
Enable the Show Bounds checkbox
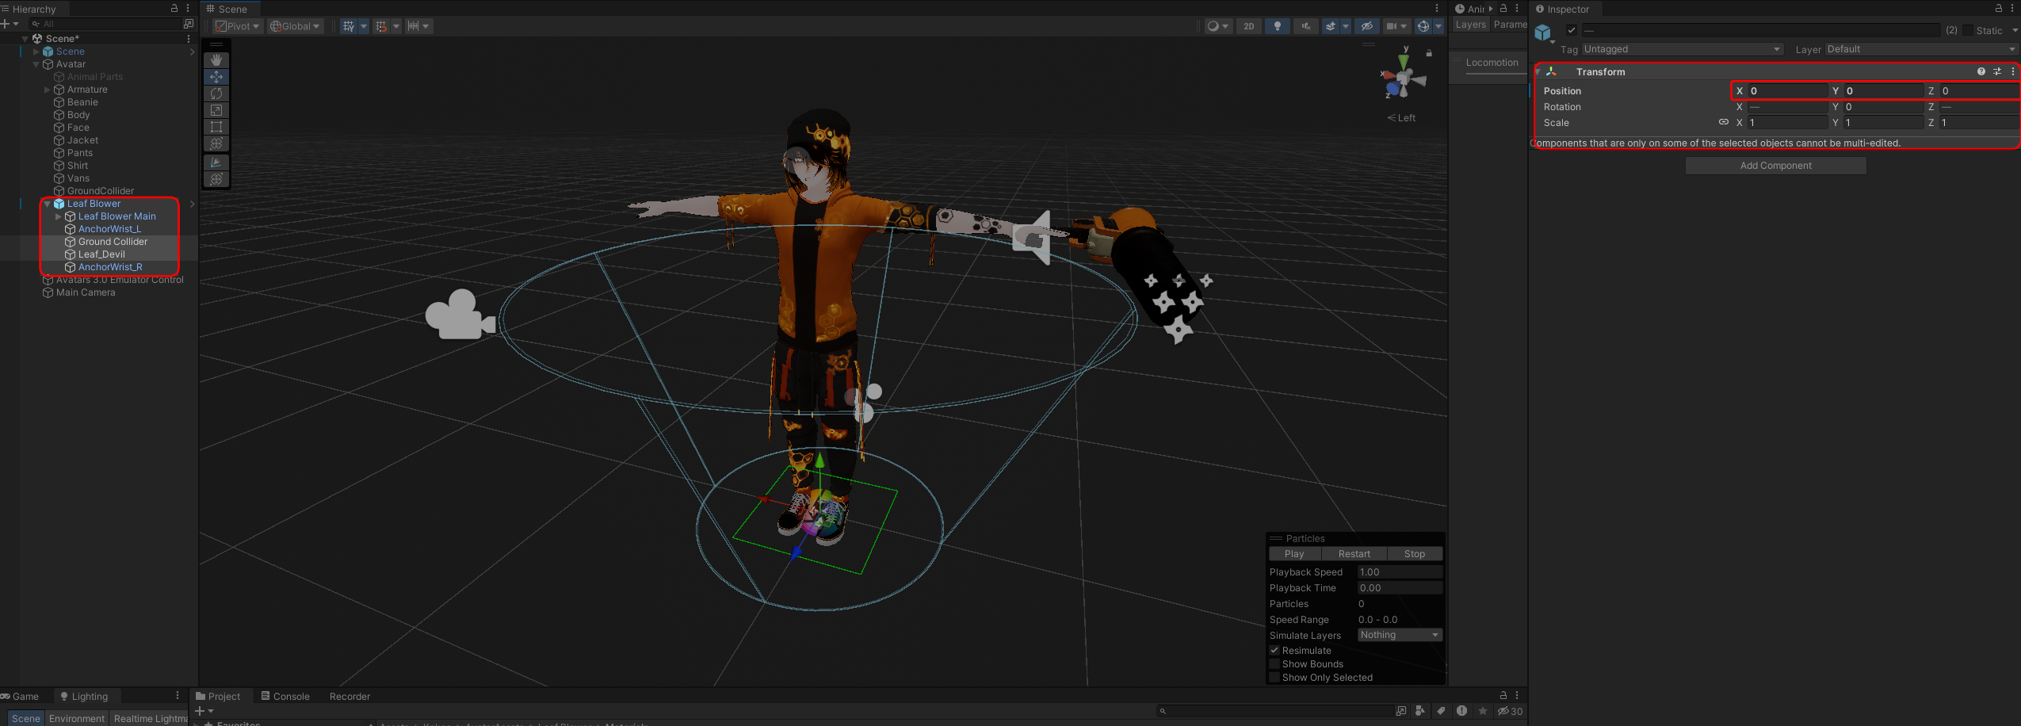(x=1274, y=664)
